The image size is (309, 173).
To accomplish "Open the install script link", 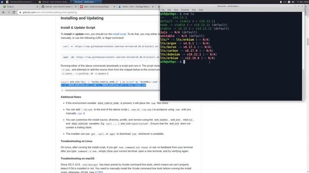I will (119, 34).
